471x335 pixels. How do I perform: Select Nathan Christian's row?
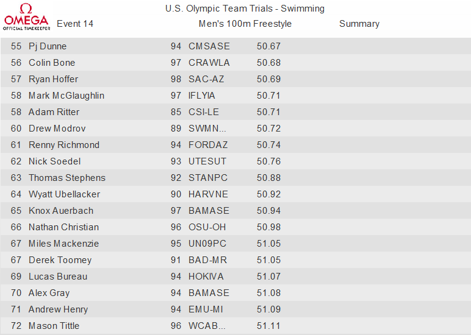coord(235,227)
